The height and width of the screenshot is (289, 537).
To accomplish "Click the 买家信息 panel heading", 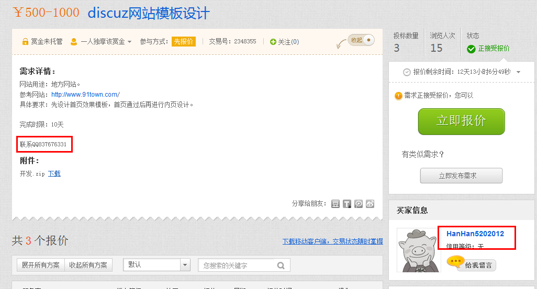I will coord(412,210).
